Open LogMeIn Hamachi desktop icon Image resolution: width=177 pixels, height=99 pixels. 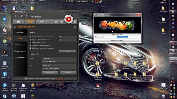coord(4,87)
